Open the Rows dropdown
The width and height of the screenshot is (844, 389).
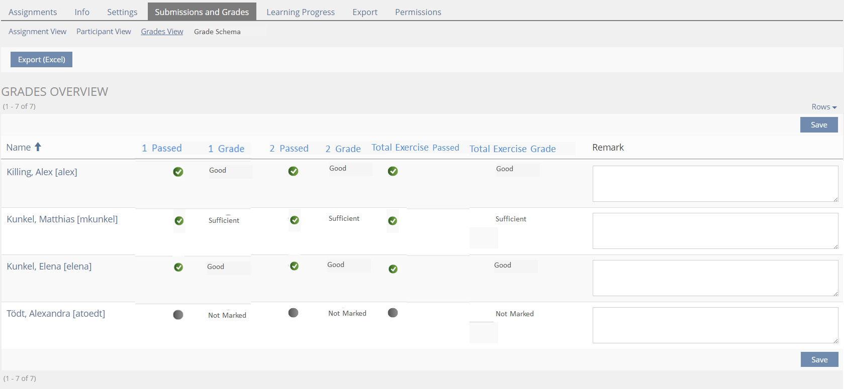pyautogui.click(x=823, y=107)
